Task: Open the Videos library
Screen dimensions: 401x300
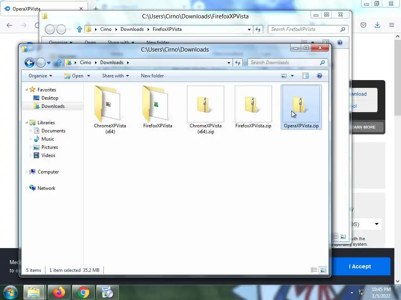Action: 48,155
